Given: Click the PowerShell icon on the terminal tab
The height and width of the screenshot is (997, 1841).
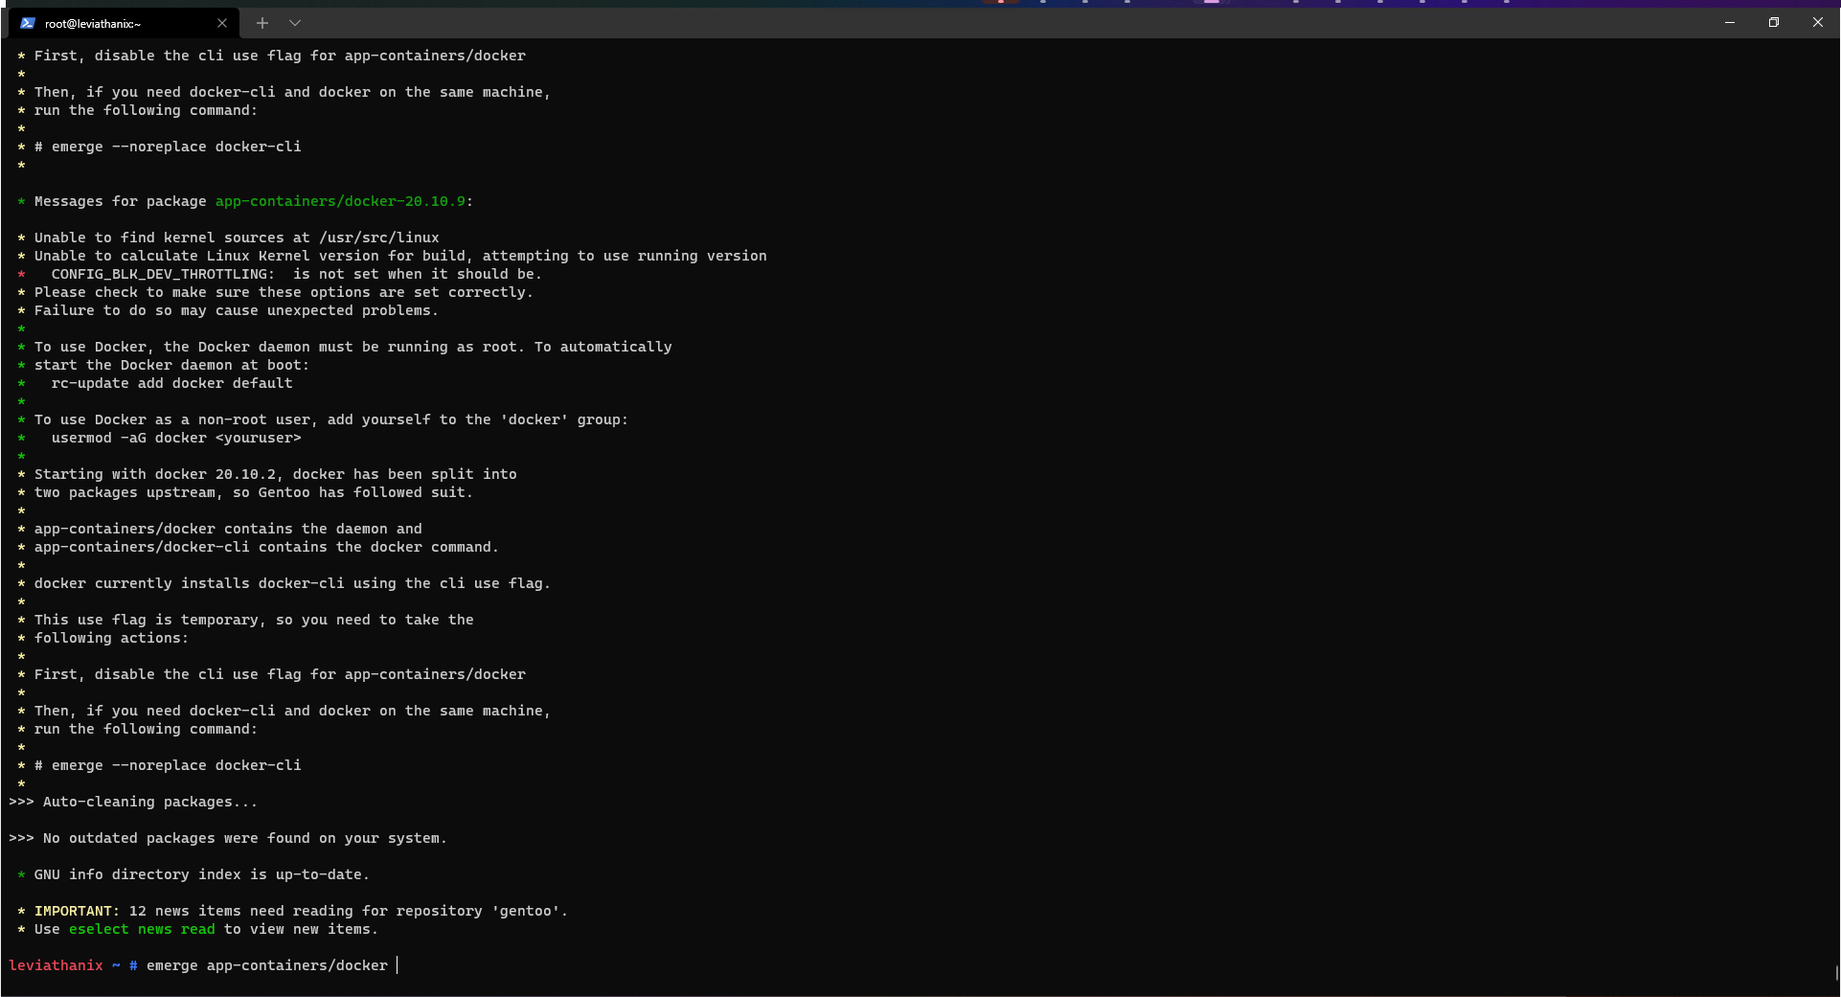Looking at the screenshot, I should click(x=27, y=23).
